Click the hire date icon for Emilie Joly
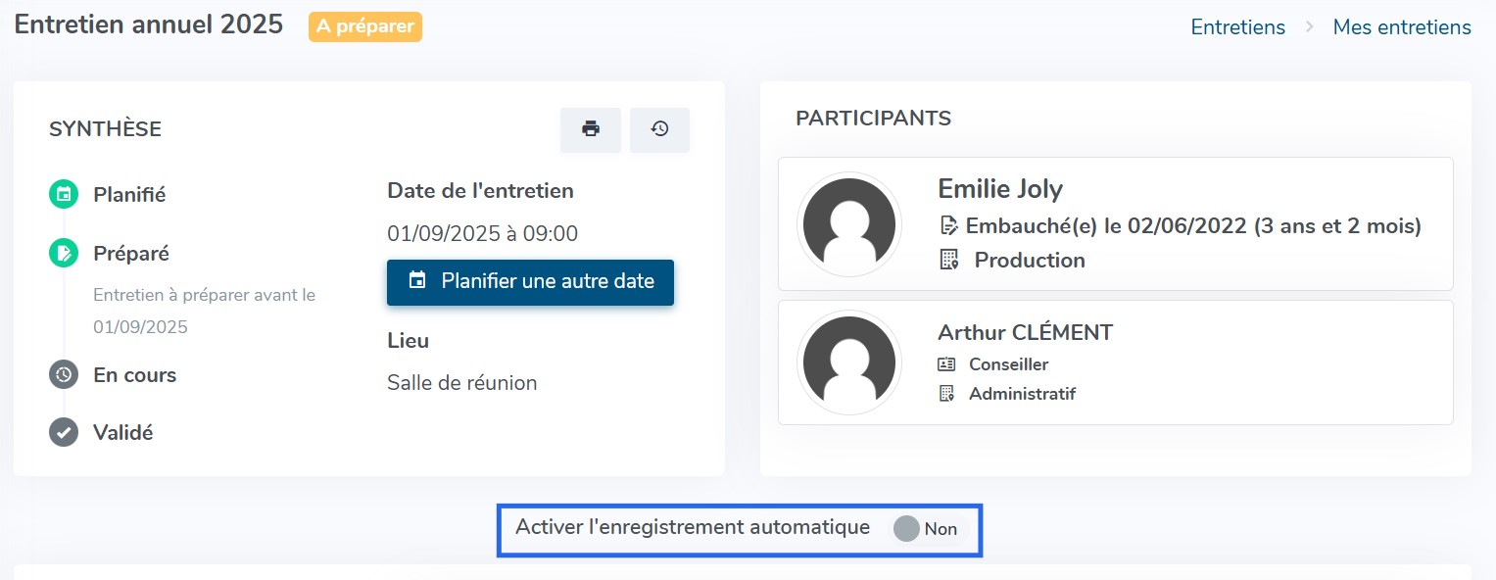 click(x=948, y=226)
